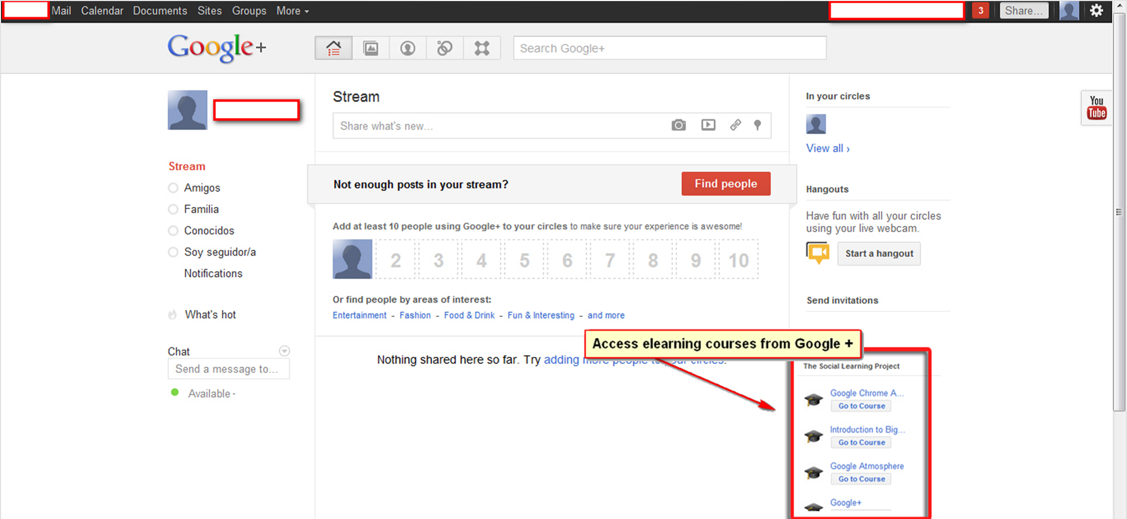Click the first filled avatar in circle progress

click(352, 259)
